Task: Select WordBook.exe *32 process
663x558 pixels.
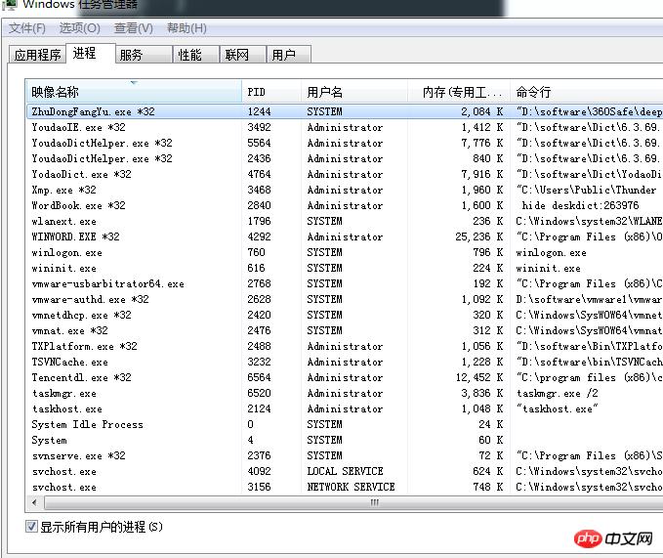Action: (x=78, y=205)
